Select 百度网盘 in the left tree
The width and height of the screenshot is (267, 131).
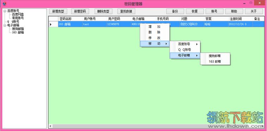18,14
